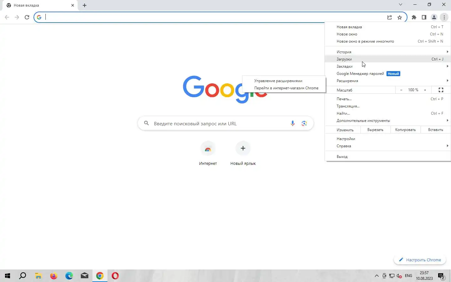Open the Windows Start menu

click(x=8, y=276)
